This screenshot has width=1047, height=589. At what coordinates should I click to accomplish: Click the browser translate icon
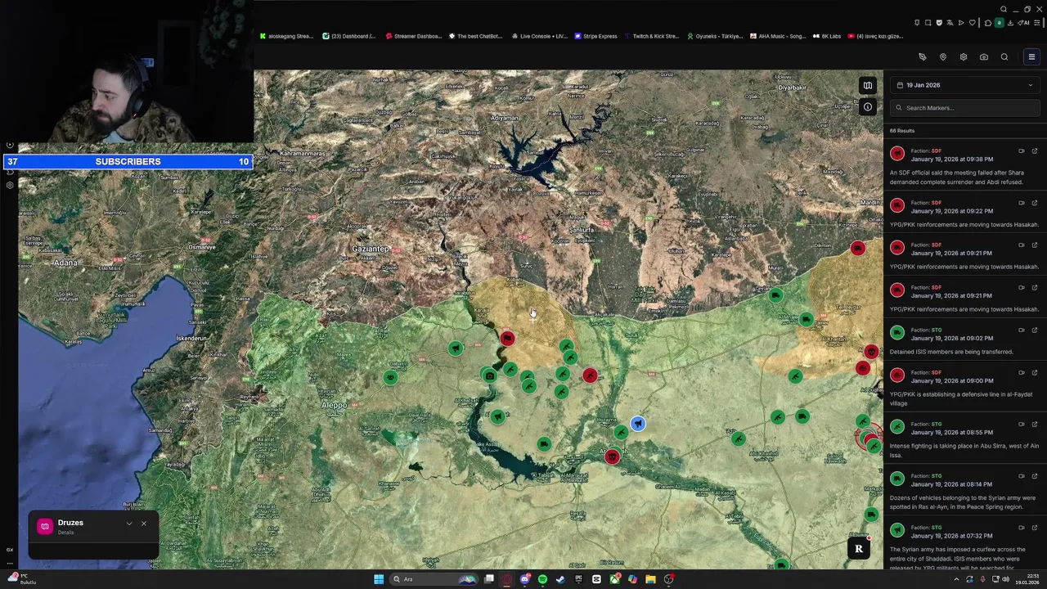tap(950, 23)
